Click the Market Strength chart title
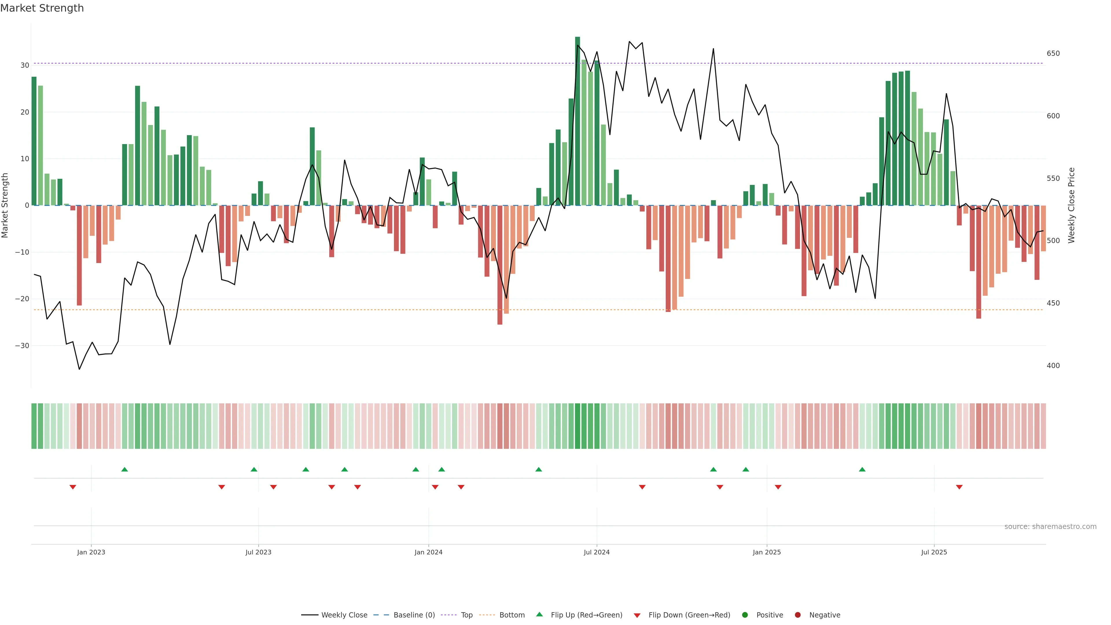1111x625 pixels. (42, 8)
